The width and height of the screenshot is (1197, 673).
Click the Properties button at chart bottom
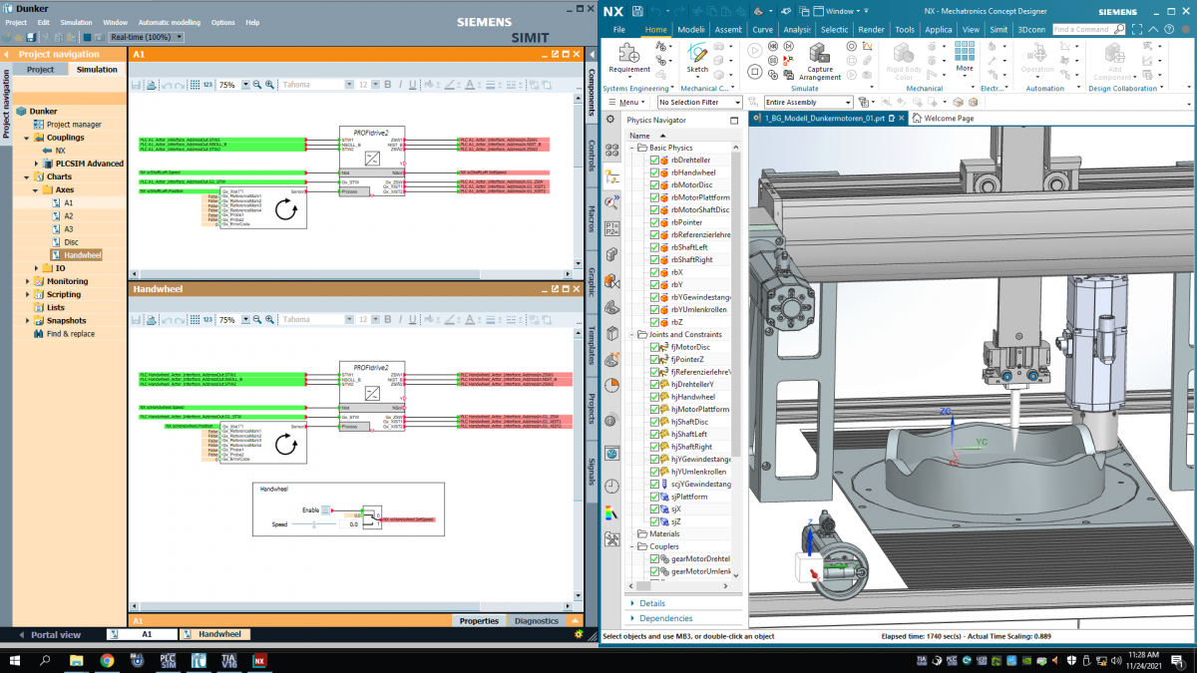(x=479, y=621)
